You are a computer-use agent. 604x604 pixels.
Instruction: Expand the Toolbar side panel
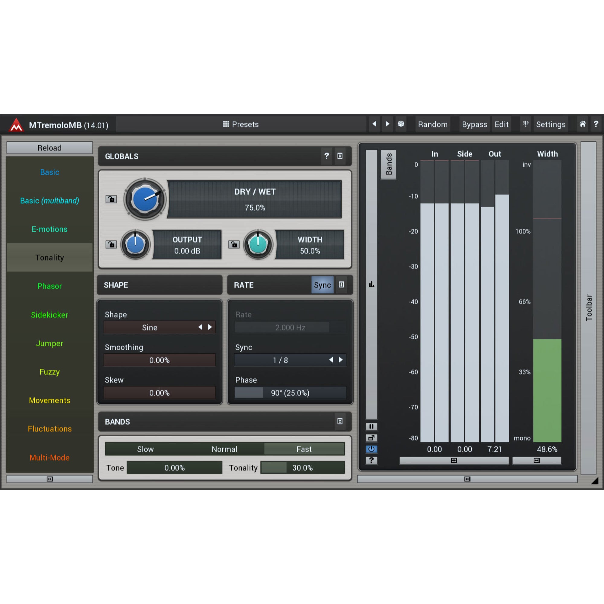tap(588, 308)
